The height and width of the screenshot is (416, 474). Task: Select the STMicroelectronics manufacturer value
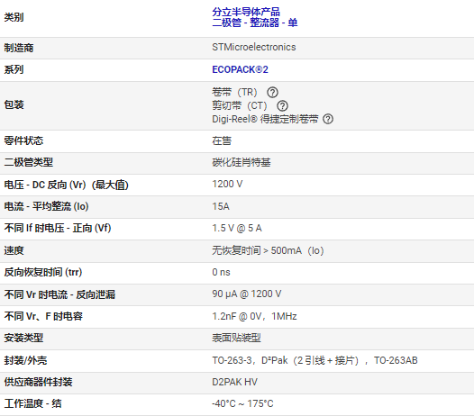254,47
